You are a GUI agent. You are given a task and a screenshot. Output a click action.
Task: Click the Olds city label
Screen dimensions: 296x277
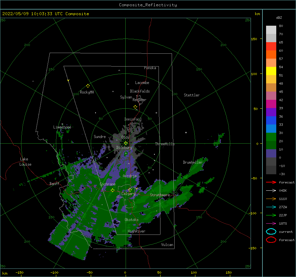coord(125,137)
